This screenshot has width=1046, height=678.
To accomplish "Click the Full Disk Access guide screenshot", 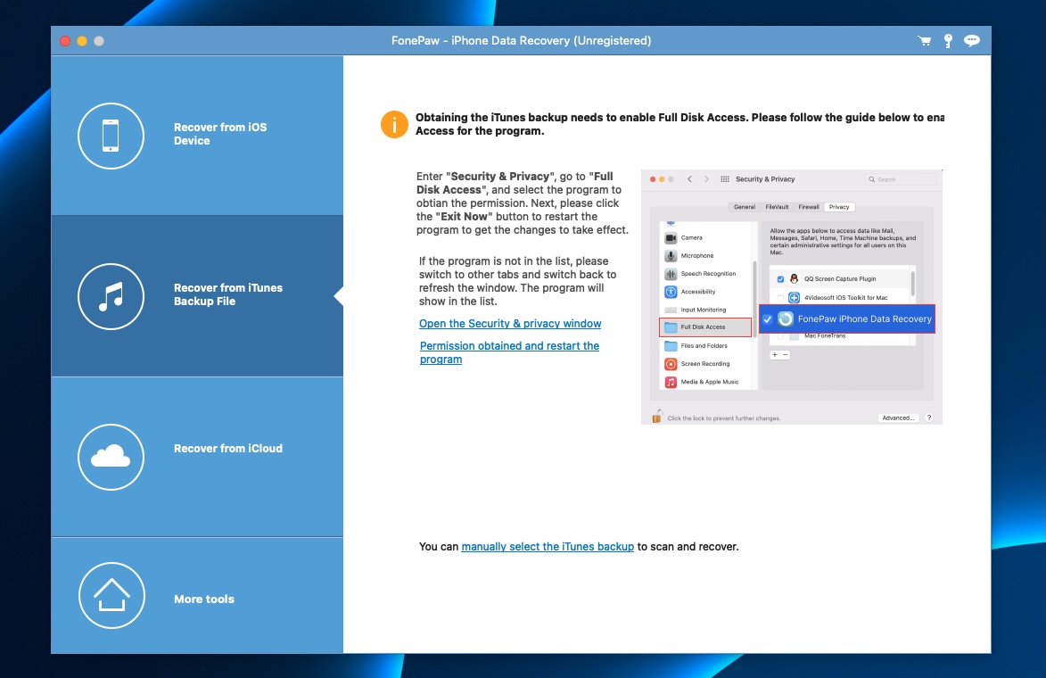I will [792, 297].
